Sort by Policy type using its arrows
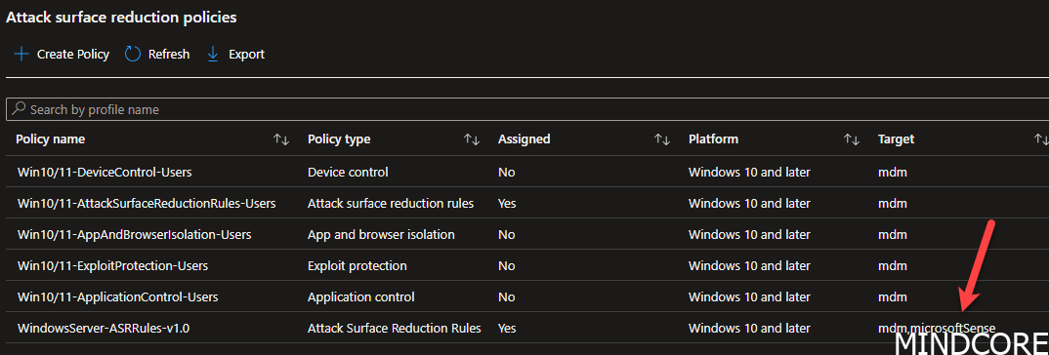The width and height of the screenshot is (1049, 355). [x=472, y=139]
